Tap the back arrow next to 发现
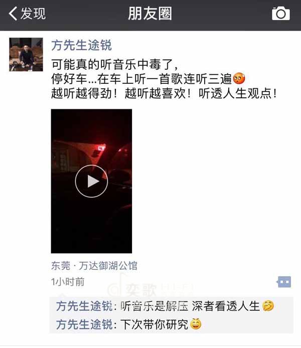The width and height of the screenshot is (301, 348). [13, 14]
